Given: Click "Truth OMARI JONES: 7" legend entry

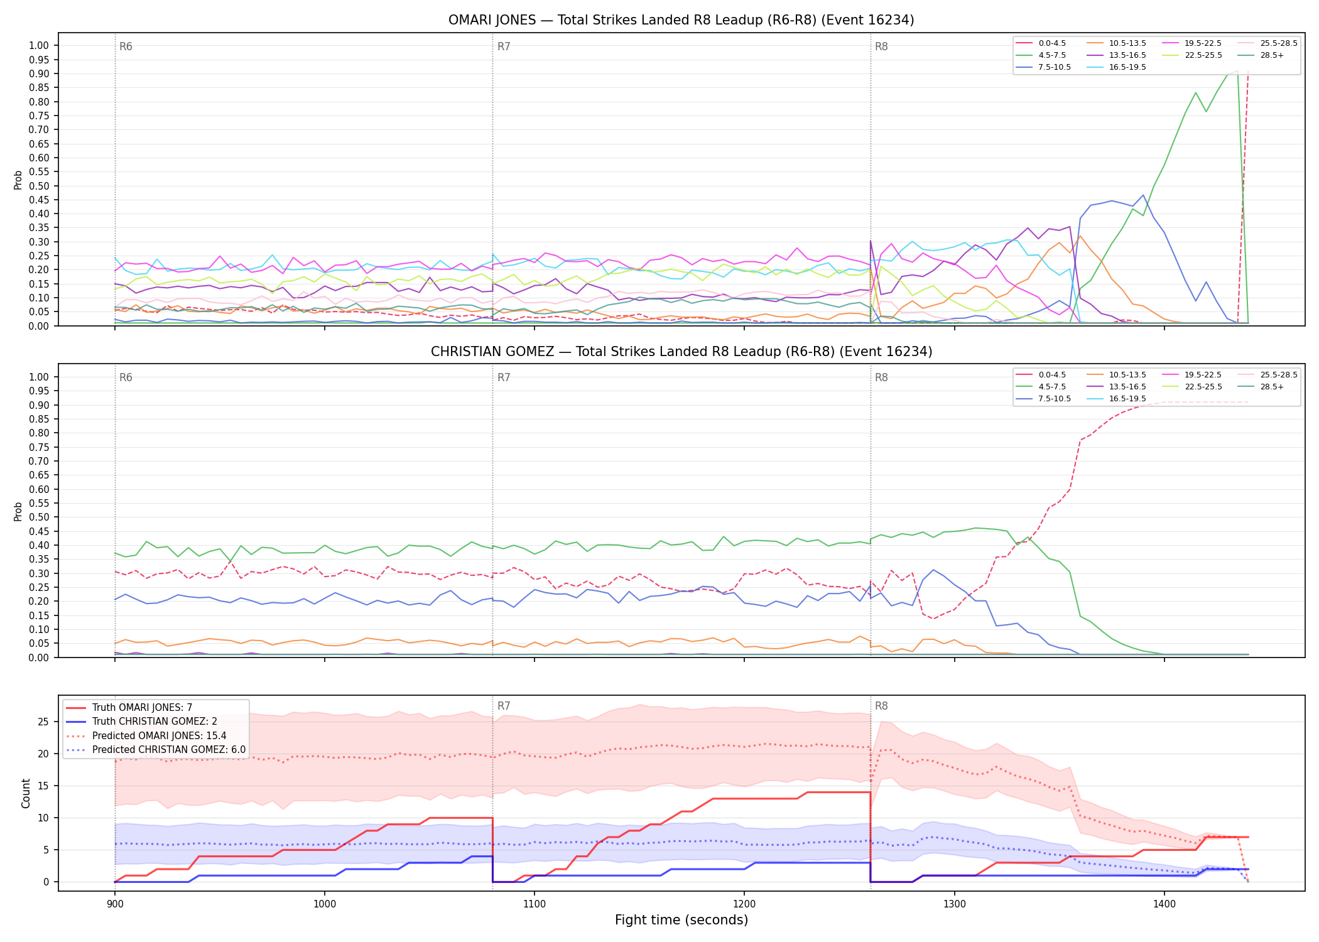Looking at the screenshot, I should click(129, 708).
